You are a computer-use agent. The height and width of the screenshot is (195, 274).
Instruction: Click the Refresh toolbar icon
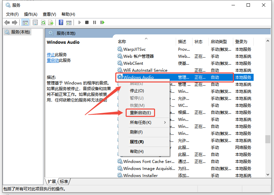(43, 22)
